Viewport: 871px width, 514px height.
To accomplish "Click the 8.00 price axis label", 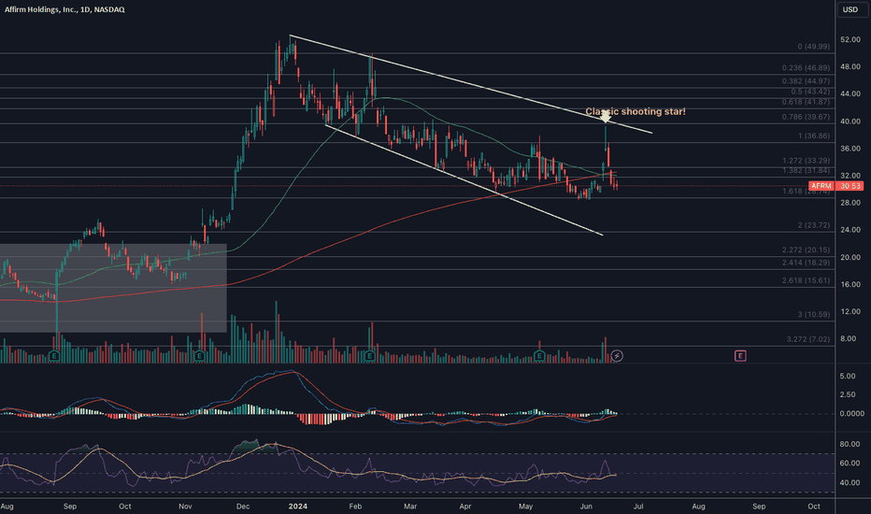I will pyautogui.click(x=848, y=339).
